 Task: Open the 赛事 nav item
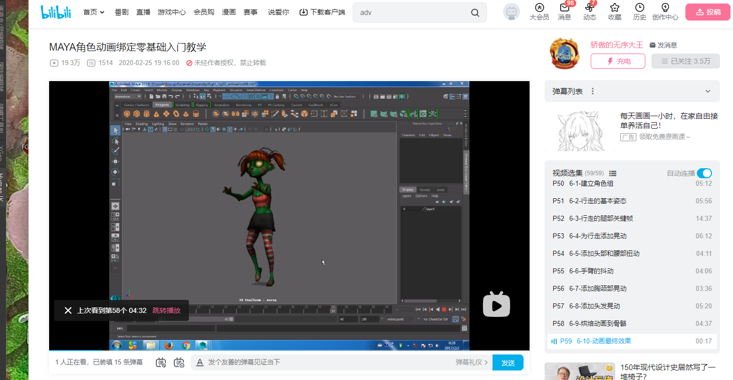[251, 12]
